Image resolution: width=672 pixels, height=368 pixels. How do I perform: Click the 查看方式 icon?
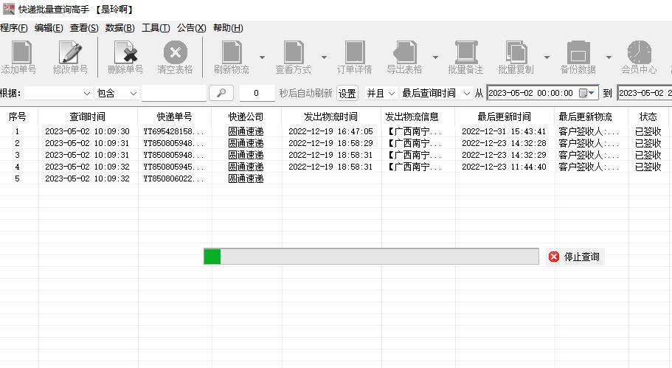pyautogui.click(x=293, y=52)
